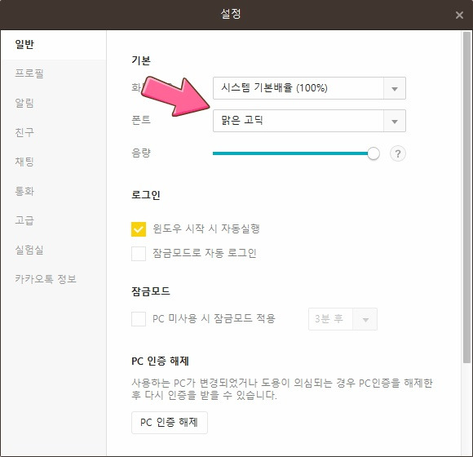473x457 pixels.
Task: Uncheck 윈도우 시작 시 자동실행
Action: (139, 229)
